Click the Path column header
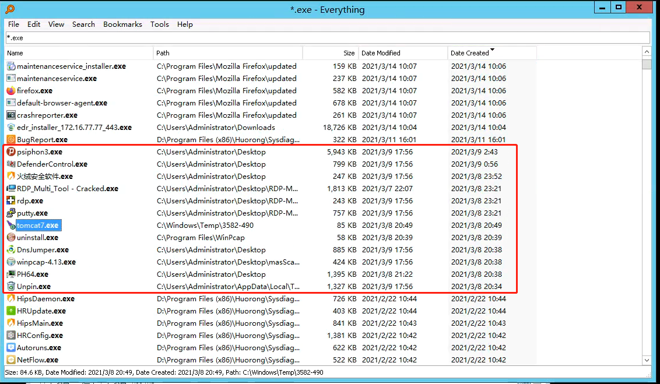Screen dimensions: 660x384 (227, 53)
